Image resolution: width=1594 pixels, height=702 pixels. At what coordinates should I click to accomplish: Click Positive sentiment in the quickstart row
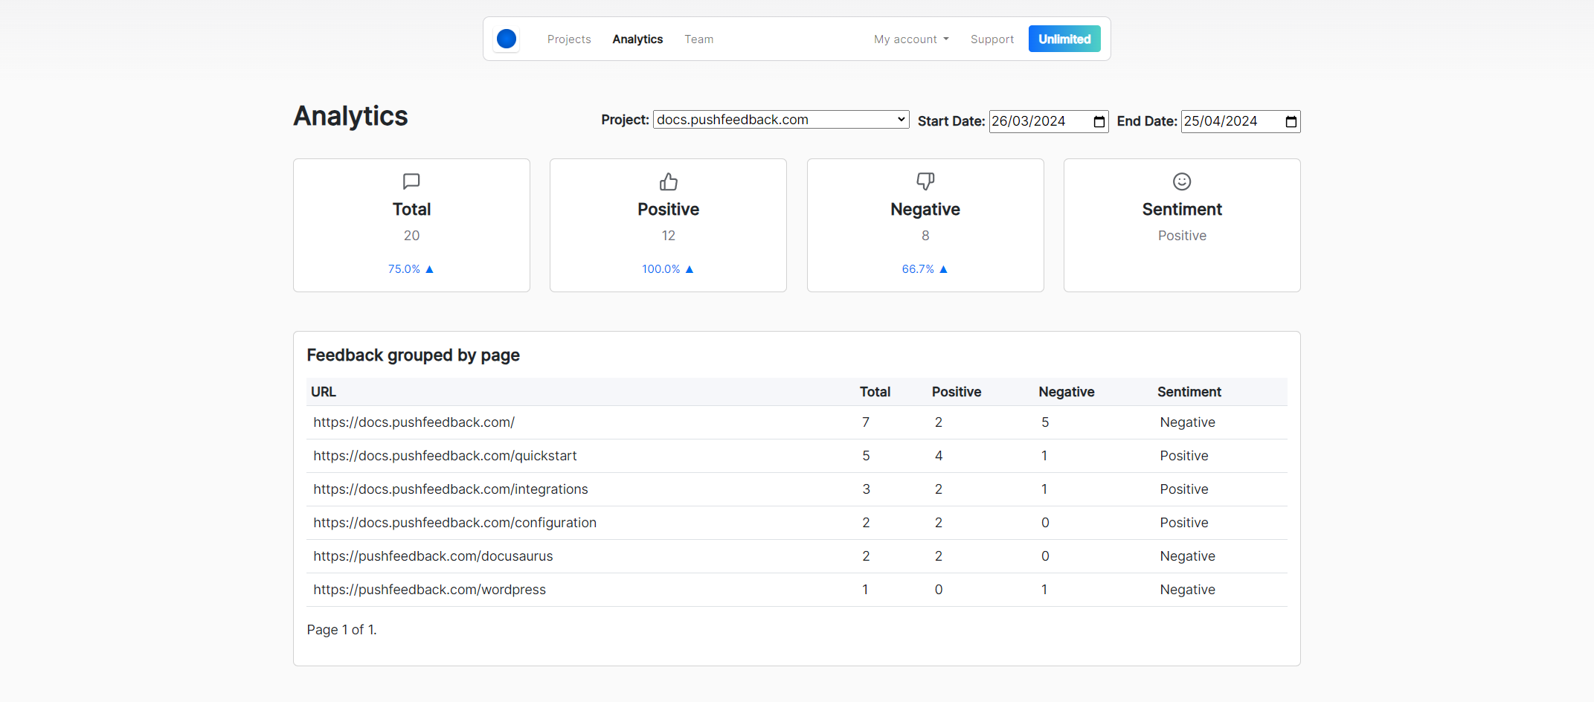pos(1184,456)
